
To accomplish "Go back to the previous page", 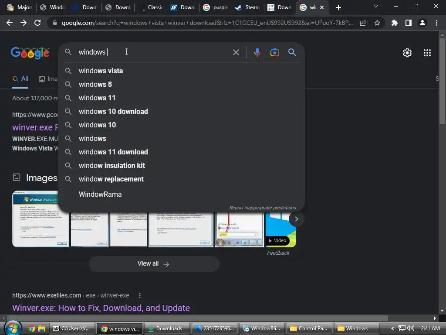I will (x=10, y=23).
